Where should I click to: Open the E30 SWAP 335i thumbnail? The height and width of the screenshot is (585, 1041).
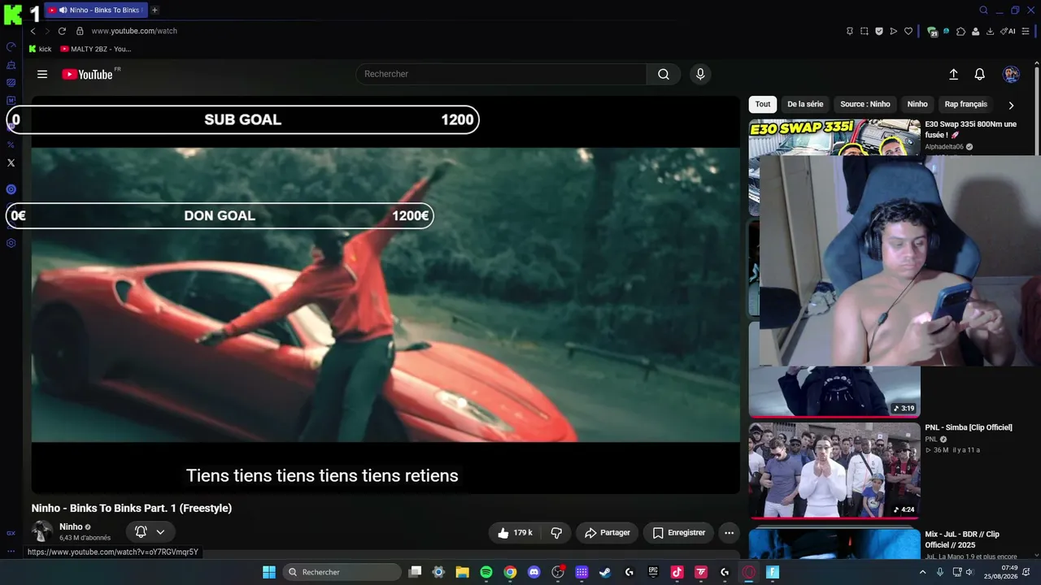coord(834,137)
